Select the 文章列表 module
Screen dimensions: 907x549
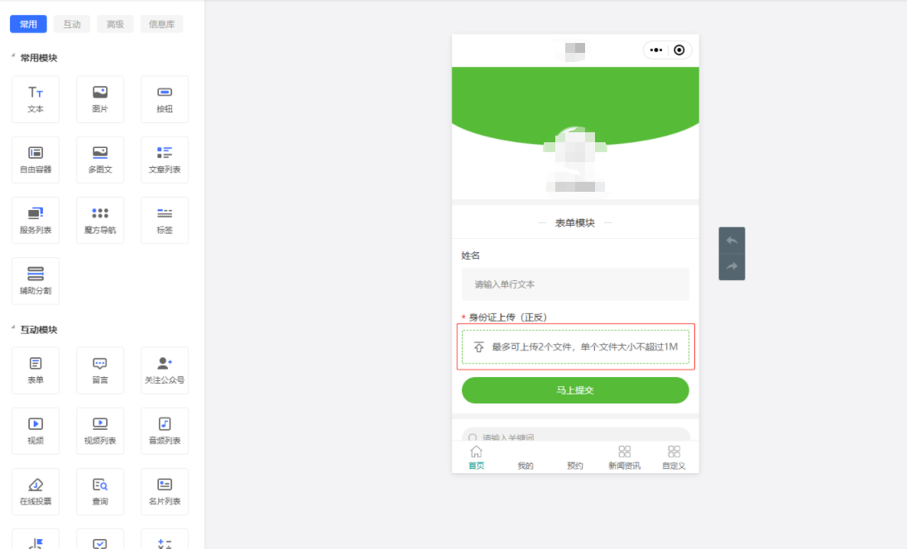(165, 160)
